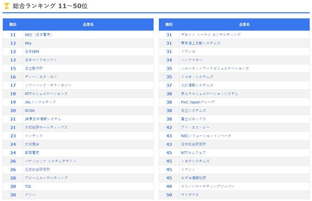Image resolution: width=312 pixels, height=201 pixels.
Task: Select 日本IBM in the ranking list
Action: pos(32,52)
